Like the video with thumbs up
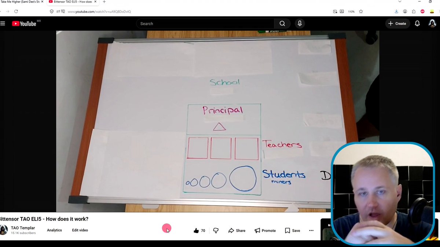The width and height of the screenshot is (440, 247). pyautogui.click(x=199, y=231)
